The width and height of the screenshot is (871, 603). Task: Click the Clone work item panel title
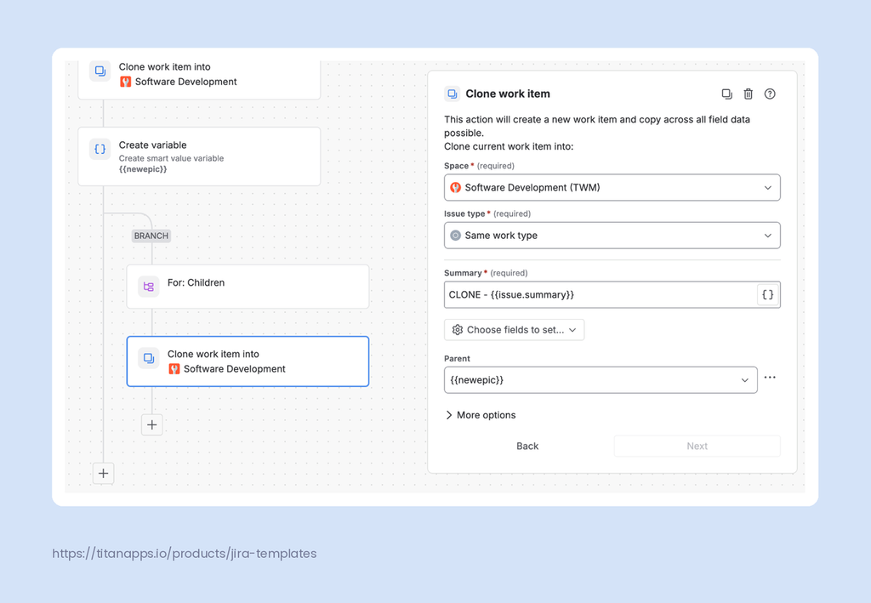508,94
